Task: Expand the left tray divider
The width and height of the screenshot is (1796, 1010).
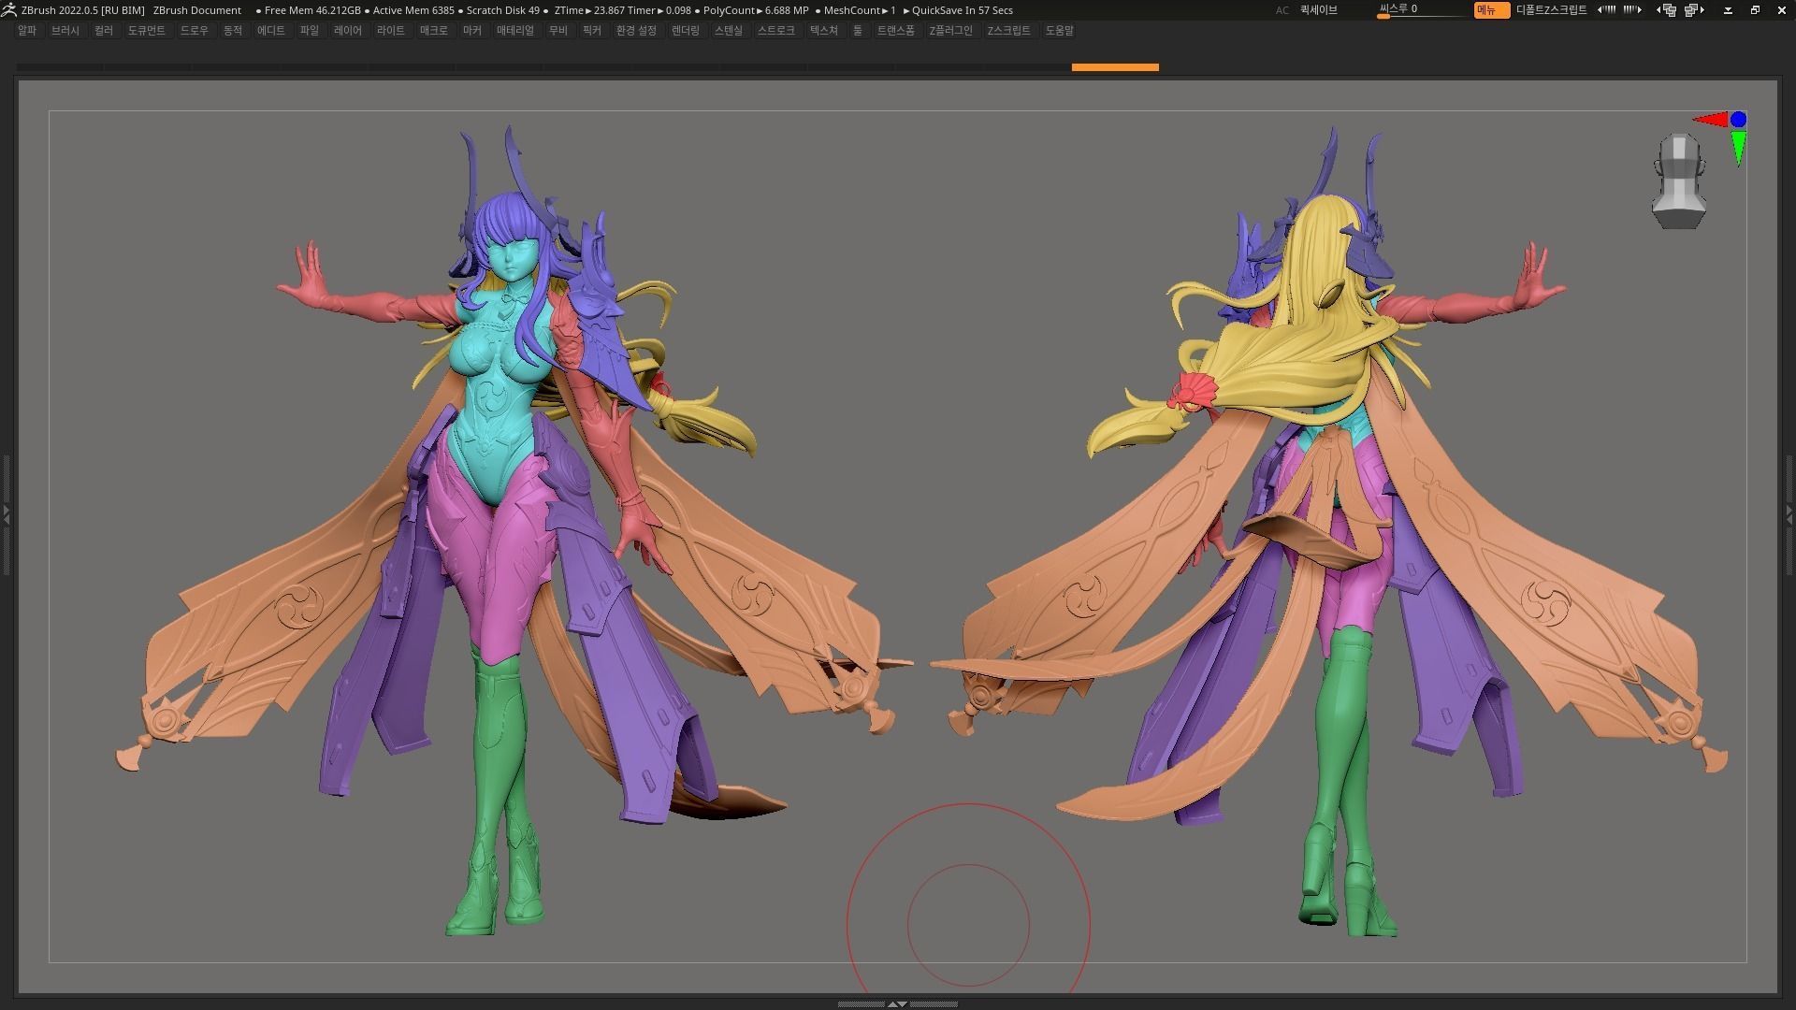Action: (x=6, y=514)
